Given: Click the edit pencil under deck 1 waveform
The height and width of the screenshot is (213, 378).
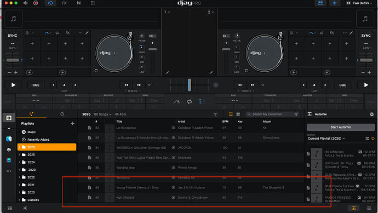Looking at the screenshot, I should (167, 72).
